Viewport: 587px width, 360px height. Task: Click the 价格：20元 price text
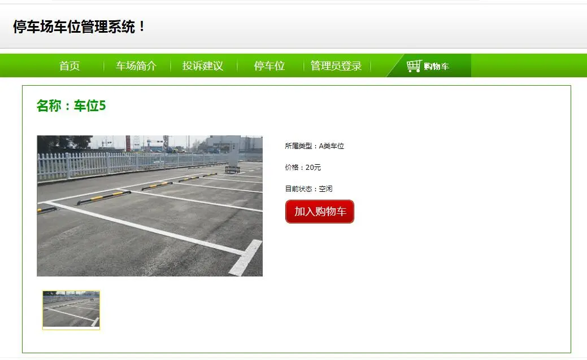click(x=303, y=167)
